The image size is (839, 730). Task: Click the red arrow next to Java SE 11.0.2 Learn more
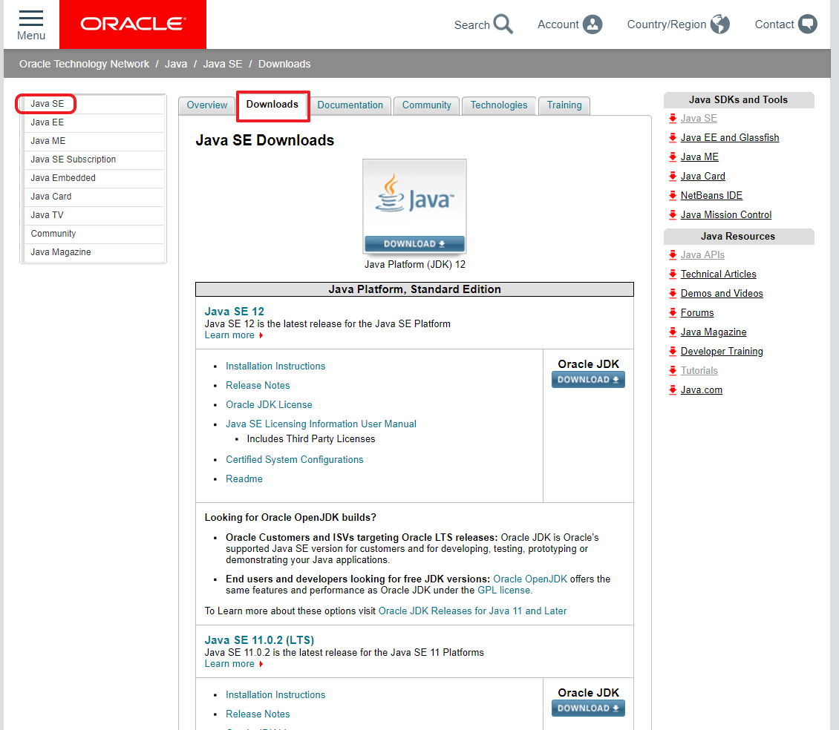(261, 664)
